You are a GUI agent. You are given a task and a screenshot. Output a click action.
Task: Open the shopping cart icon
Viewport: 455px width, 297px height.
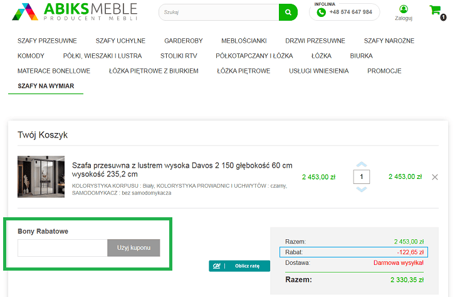[435, 11]
